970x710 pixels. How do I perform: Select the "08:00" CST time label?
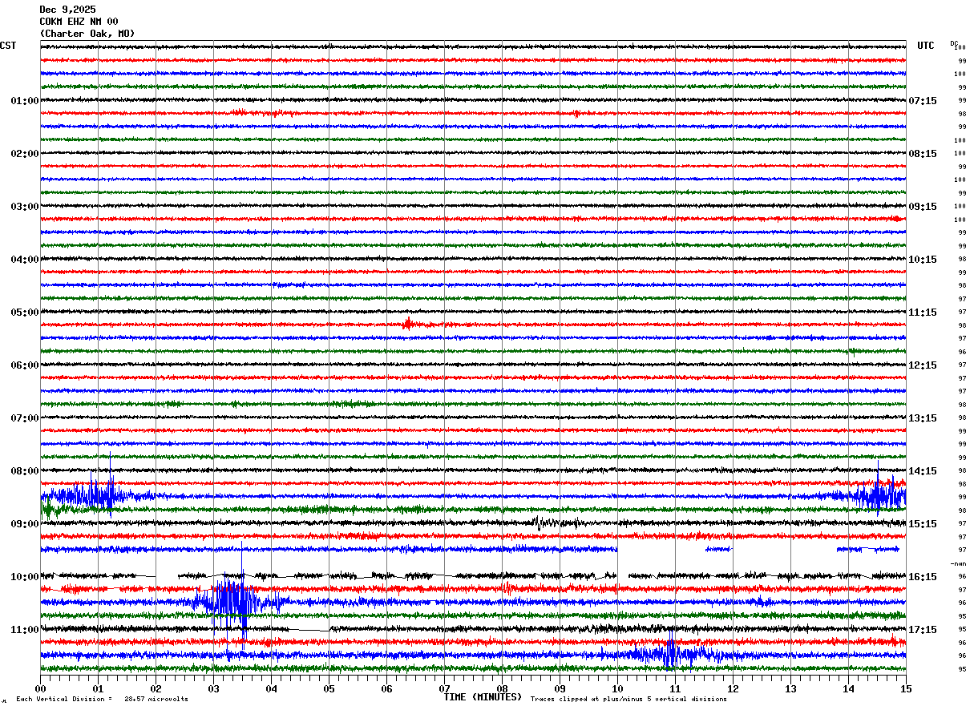tap(25, 471)
